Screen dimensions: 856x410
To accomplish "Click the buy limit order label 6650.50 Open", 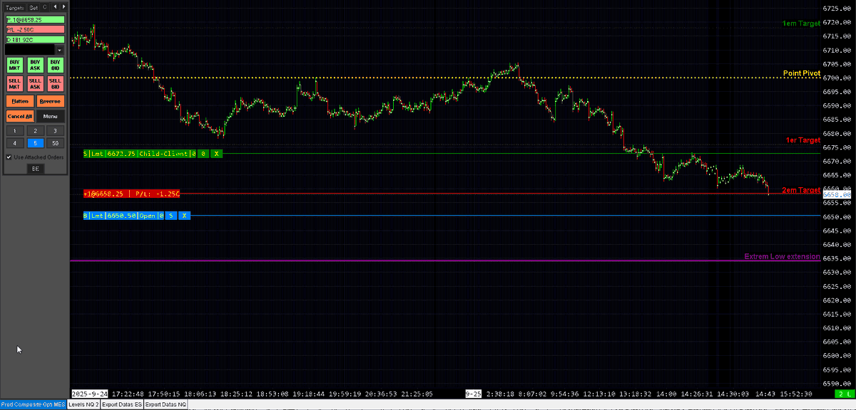I will [124, 215].
